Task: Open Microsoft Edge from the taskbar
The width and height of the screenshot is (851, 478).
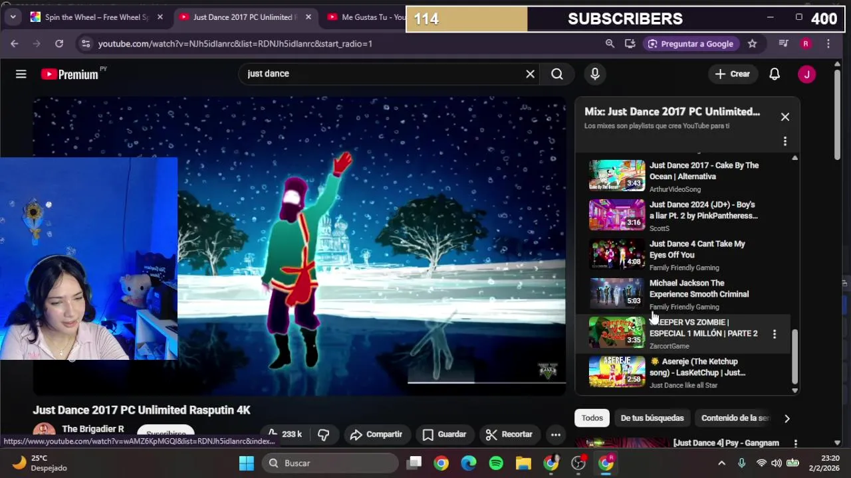Action: tap(469, 463)
